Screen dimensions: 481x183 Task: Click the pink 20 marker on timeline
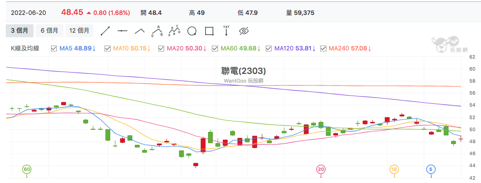click(321, 169)
